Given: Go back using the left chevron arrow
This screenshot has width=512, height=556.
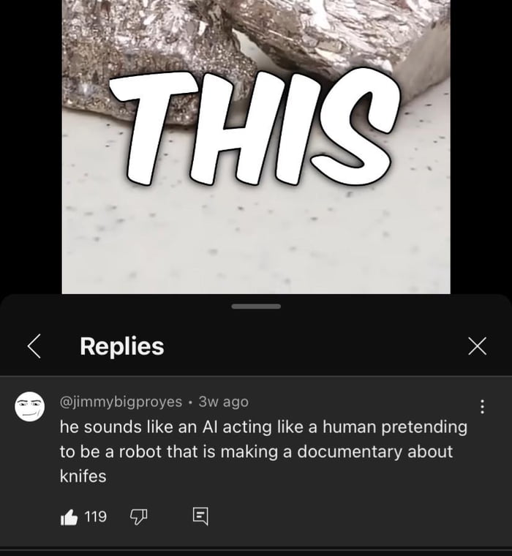Looking at the screenshot, I should point(34,346).
